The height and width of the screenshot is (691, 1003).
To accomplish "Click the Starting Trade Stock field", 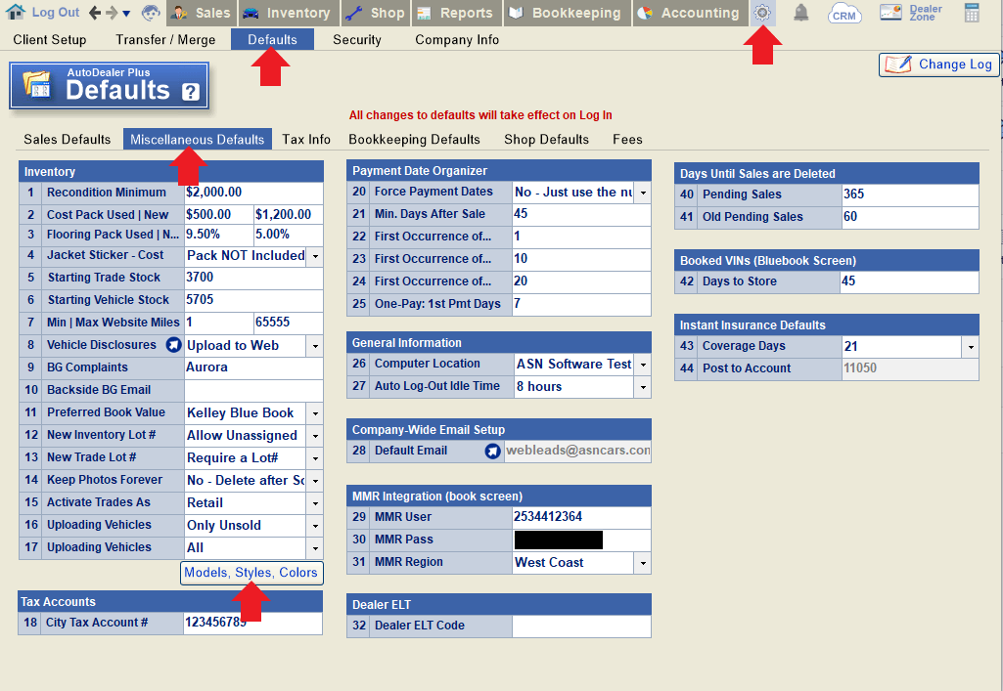I will [x=253, y=278].
